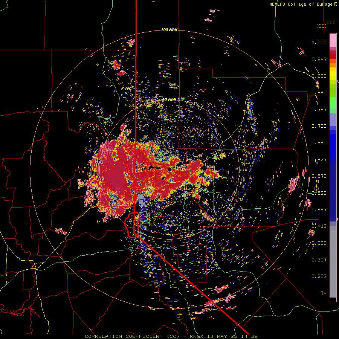
Task: Click the 0.360 legend value
Action: coord(319,243)
